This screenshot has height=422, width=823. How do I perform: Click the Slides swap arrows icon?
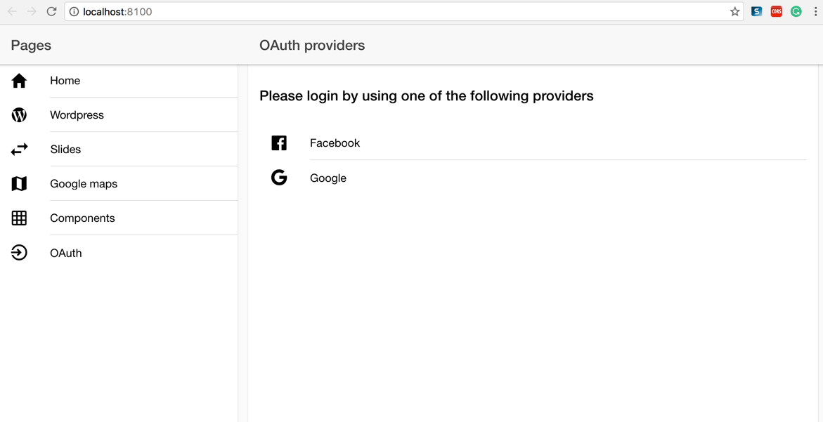pos(19,150)
